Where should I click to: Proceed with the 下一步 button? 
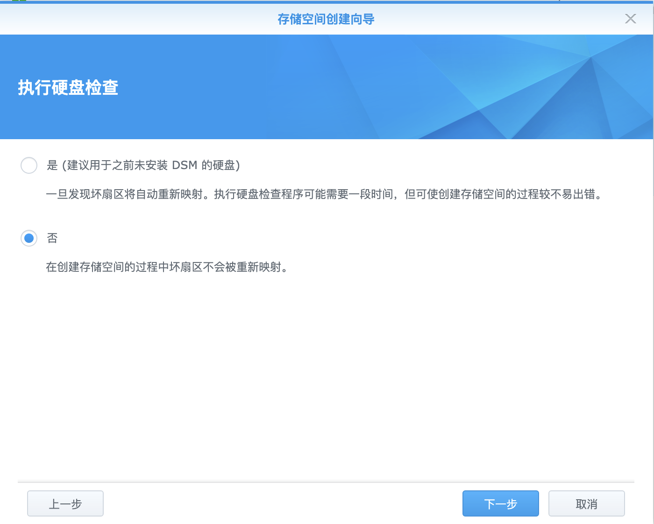click(x=501, y=503)
